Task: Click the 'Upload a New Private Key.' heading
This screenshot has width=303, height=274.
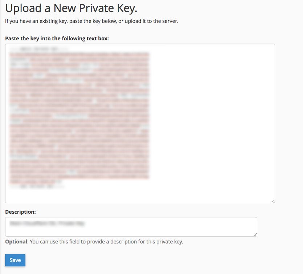Action: click(71, 8)
